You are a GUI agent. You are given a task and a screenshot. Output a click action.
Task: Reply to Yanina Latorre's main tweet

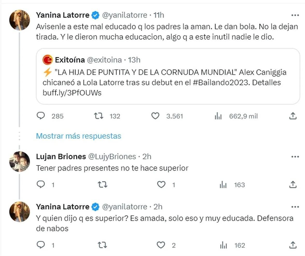pyautogui.click(x=41, y=116)
